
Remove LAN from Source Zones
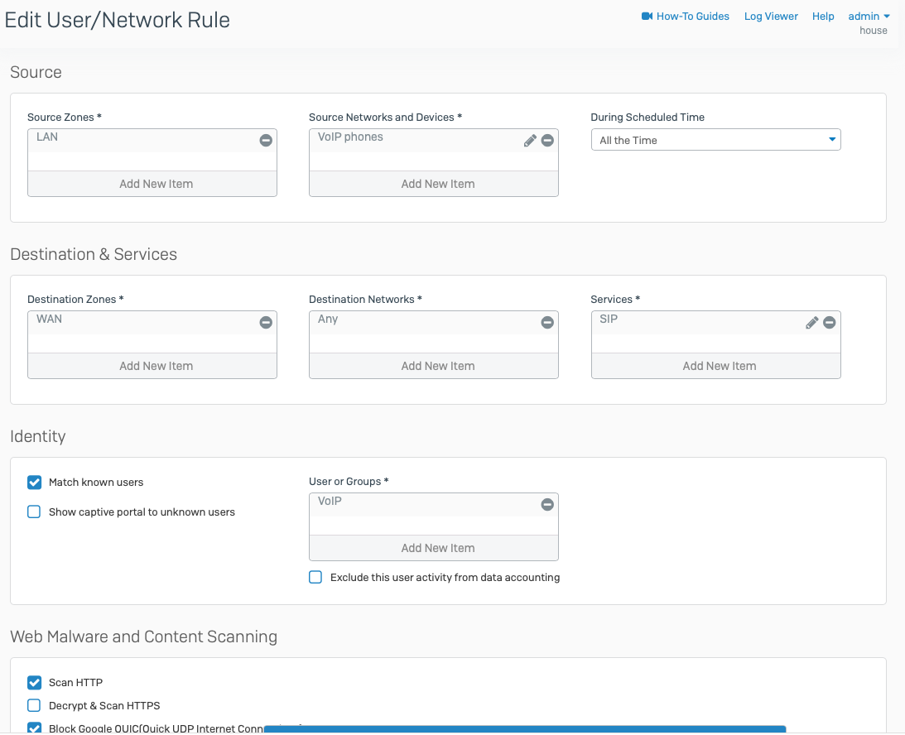[266, 141]
